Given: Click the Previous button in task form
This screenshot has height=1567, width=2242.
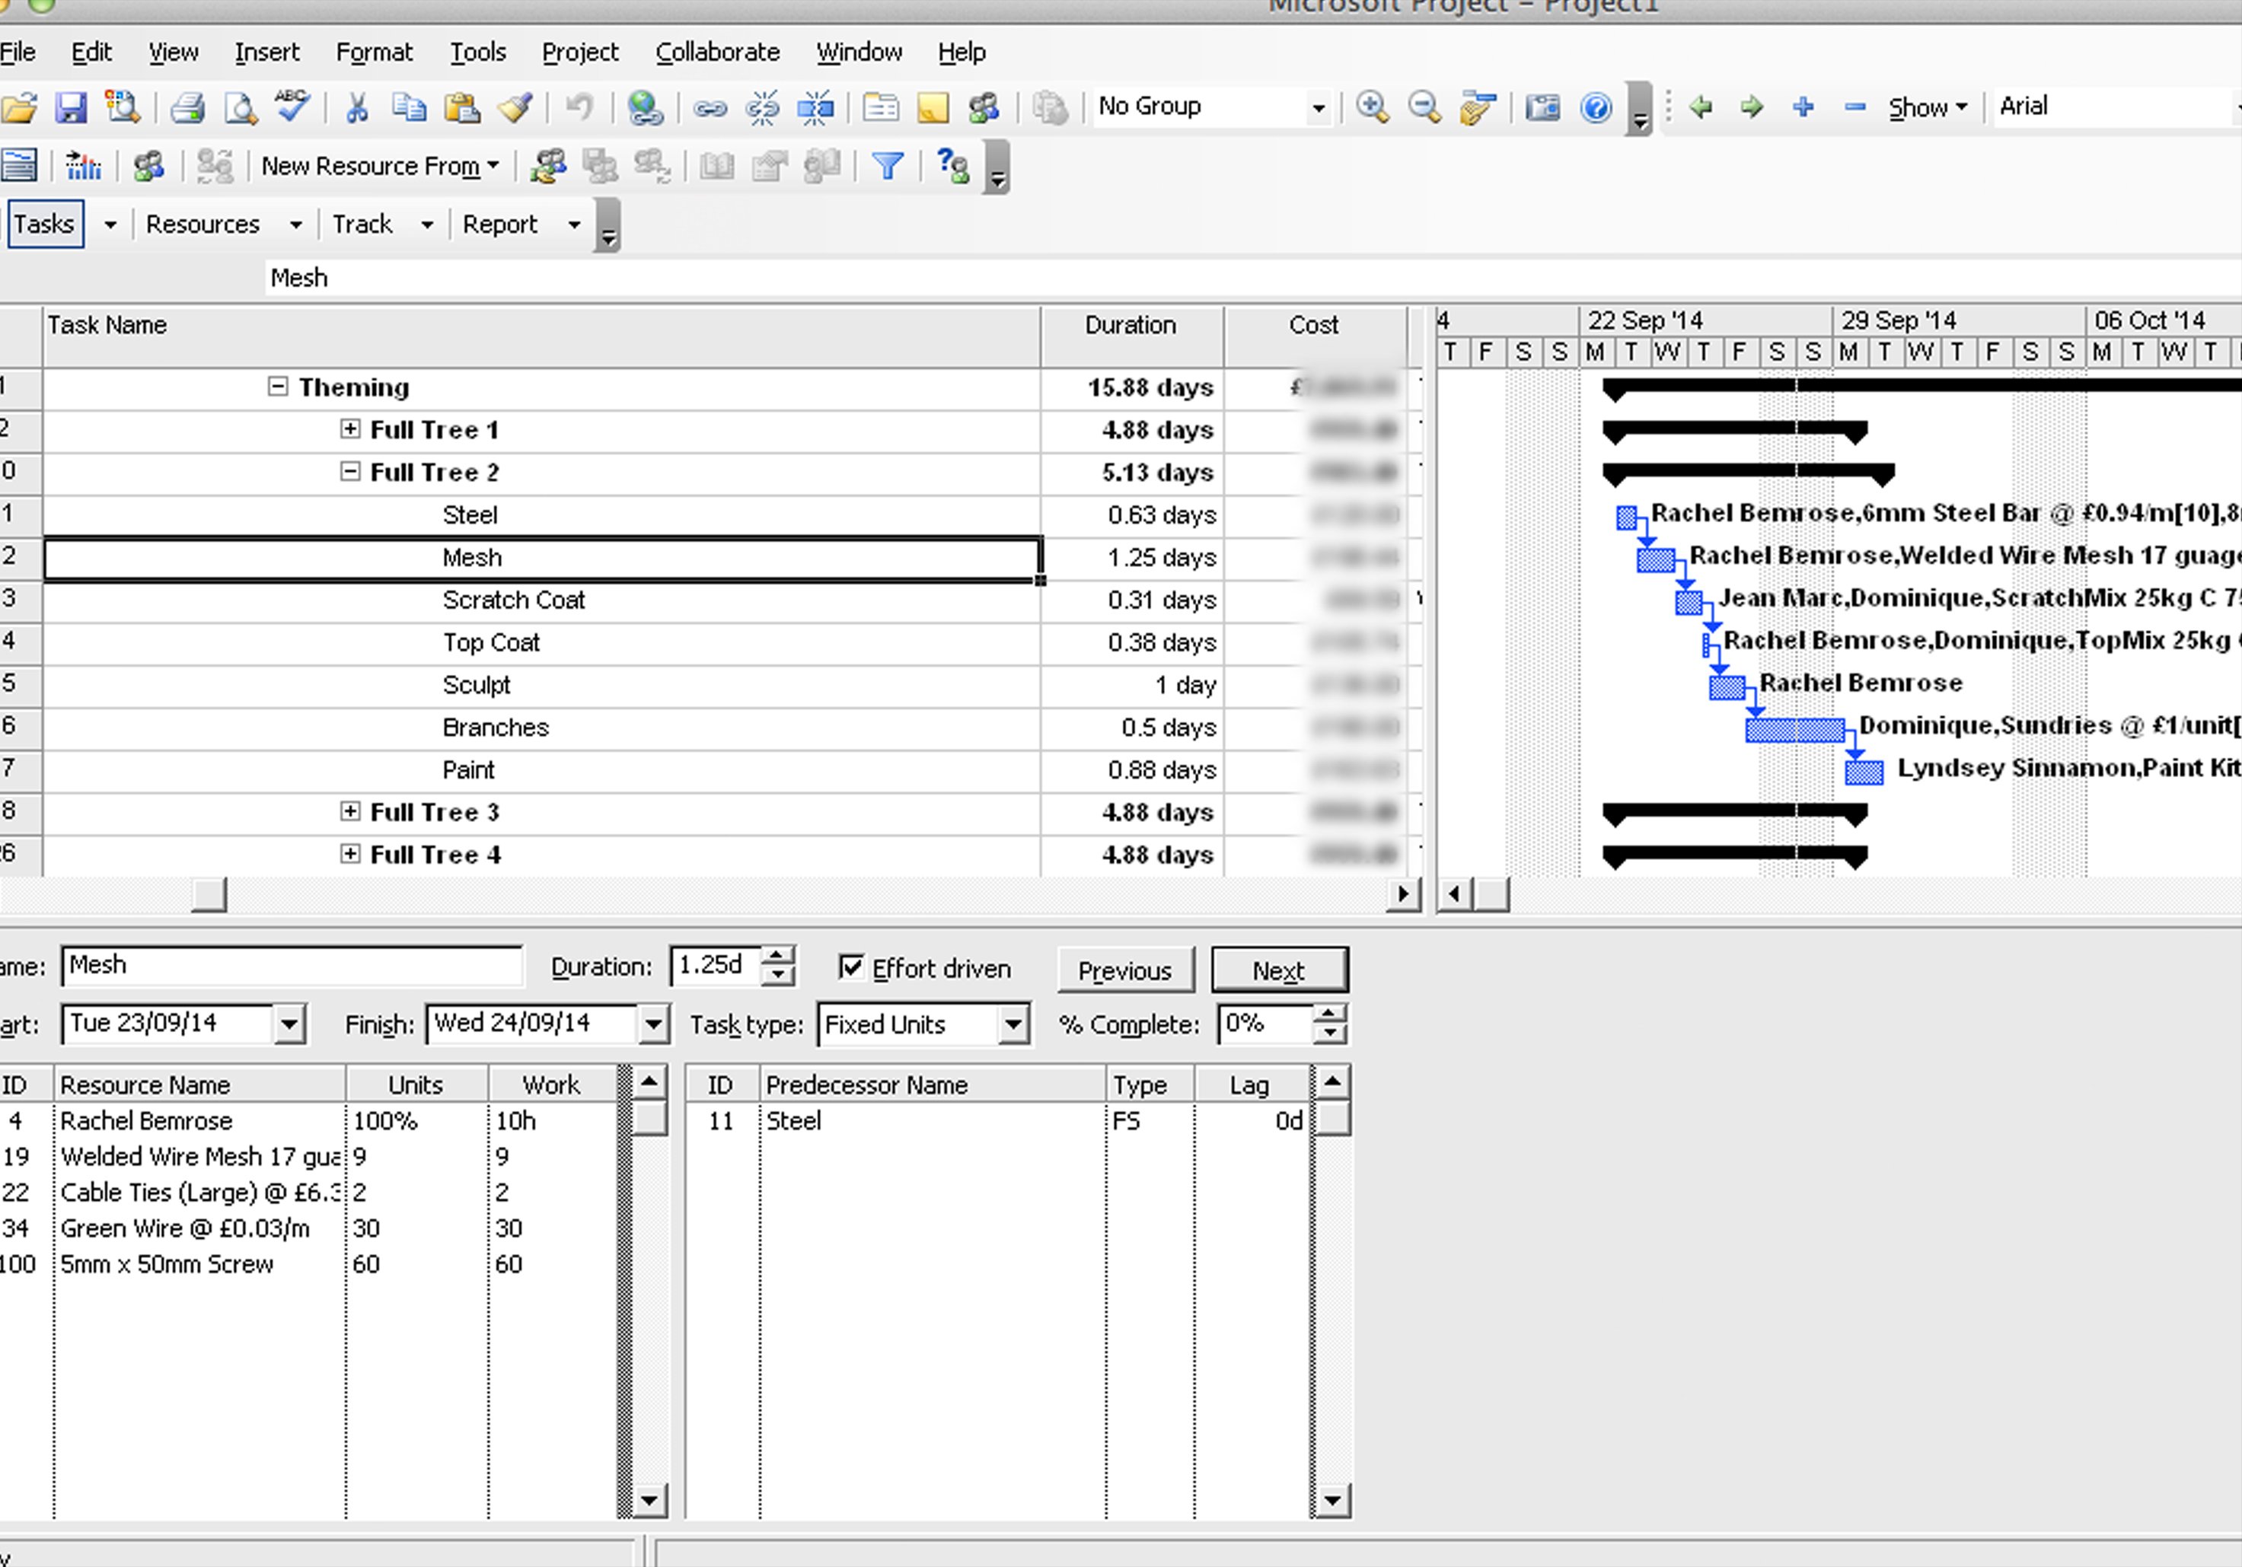Looking at the screenshot, I should 1125,970.
